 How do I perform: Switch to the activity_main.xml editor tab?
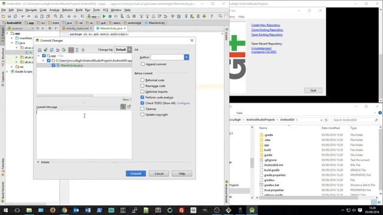click(x=77, y=29)
